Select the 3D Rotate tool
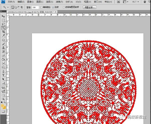The width and height of the screenshot is (151, 124). [3, 88]
